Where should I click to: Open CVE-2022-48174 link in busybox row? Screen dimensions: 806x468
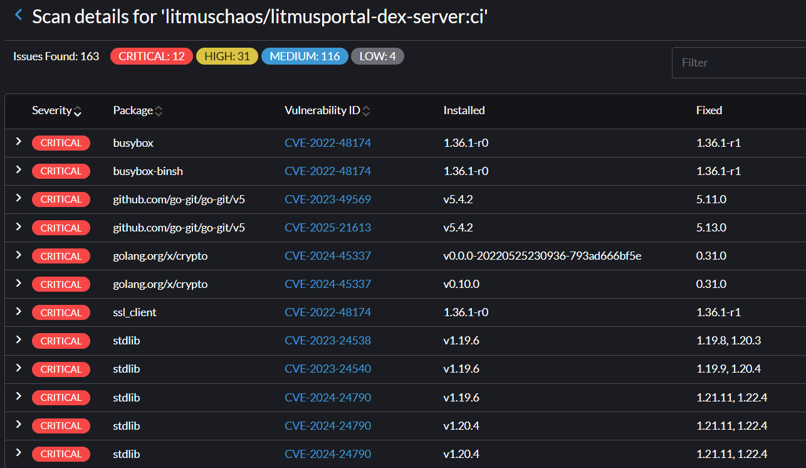coord(328,143)
